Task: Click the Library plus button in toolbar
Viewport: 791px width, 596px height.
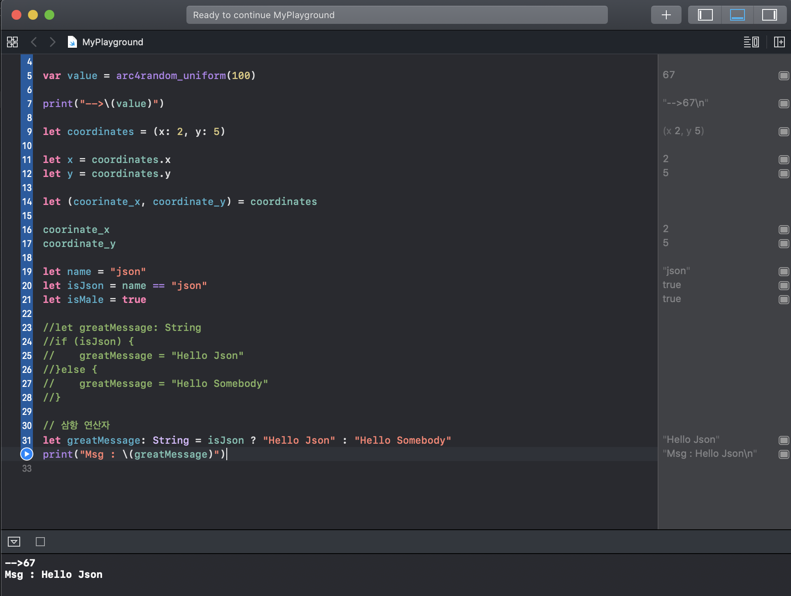Action: coord(666,15)
